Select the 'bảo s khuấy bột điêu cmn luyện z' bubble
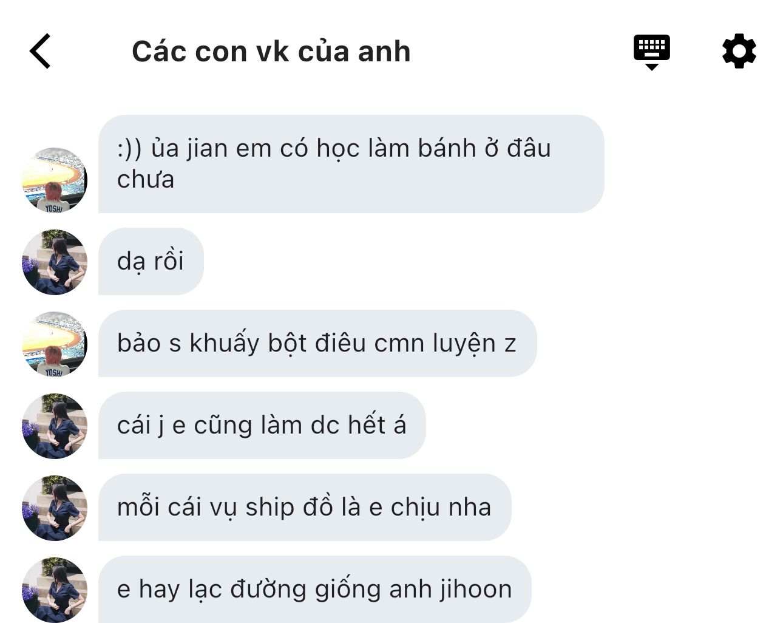The width and height of the screenshot is (783, 623). point(317,344)
